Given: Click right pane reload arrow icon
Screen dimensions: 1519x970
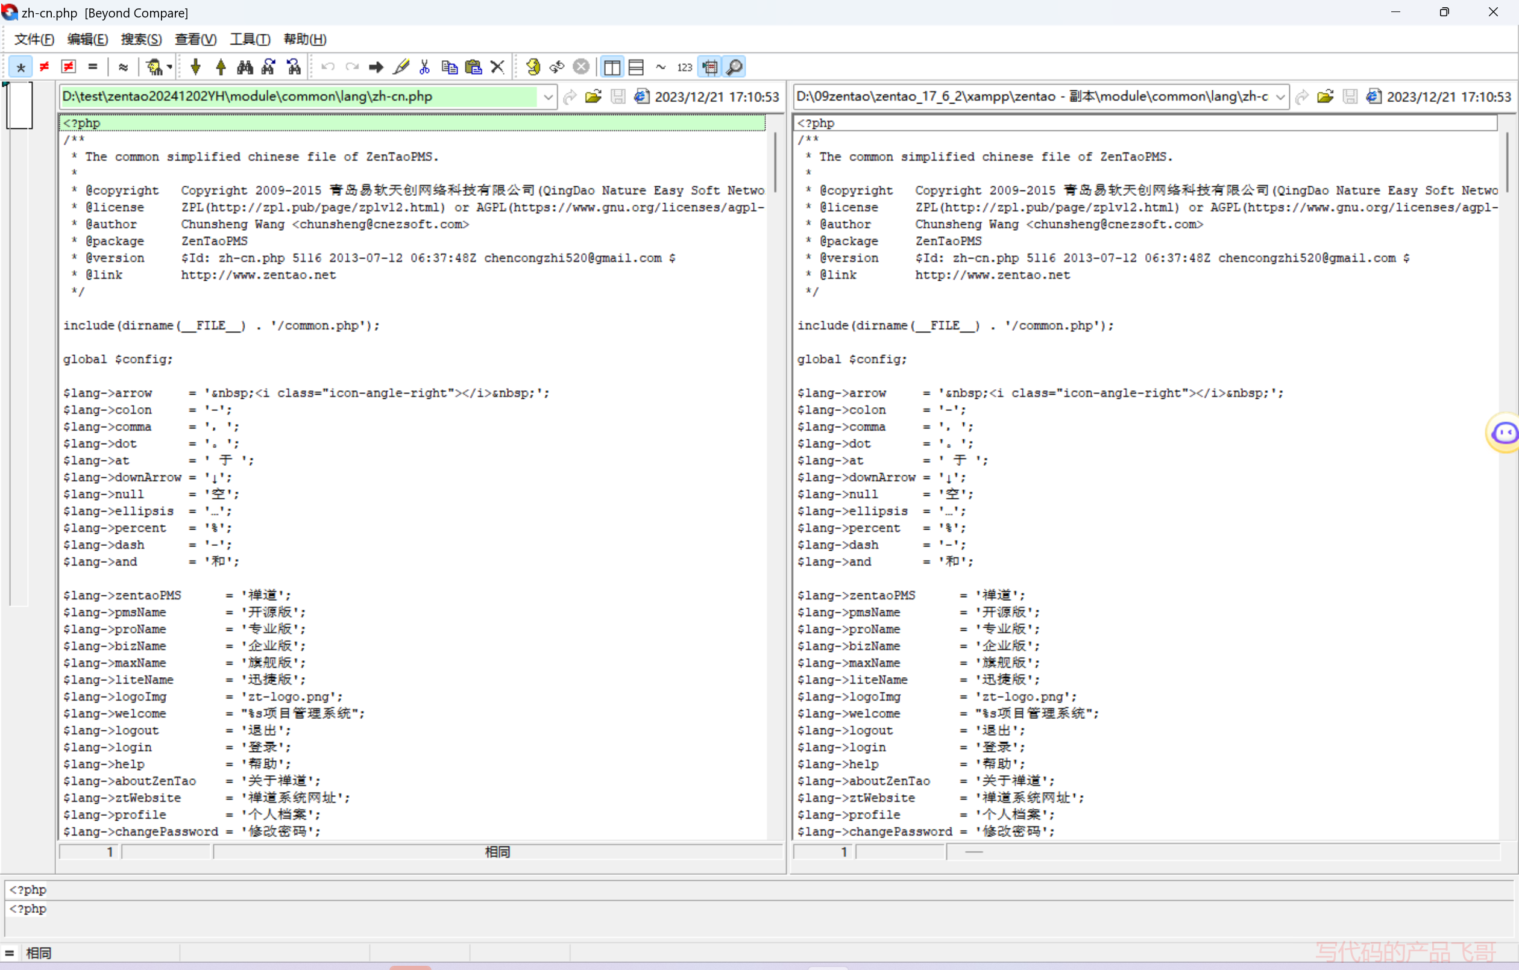Looking at the screenshot, I should coord(1302,97).
